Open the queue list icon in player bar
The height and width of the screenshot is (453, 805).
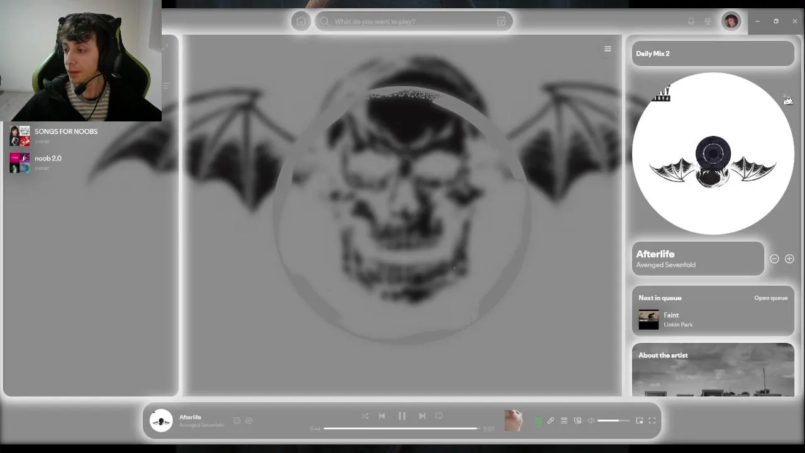564,421
